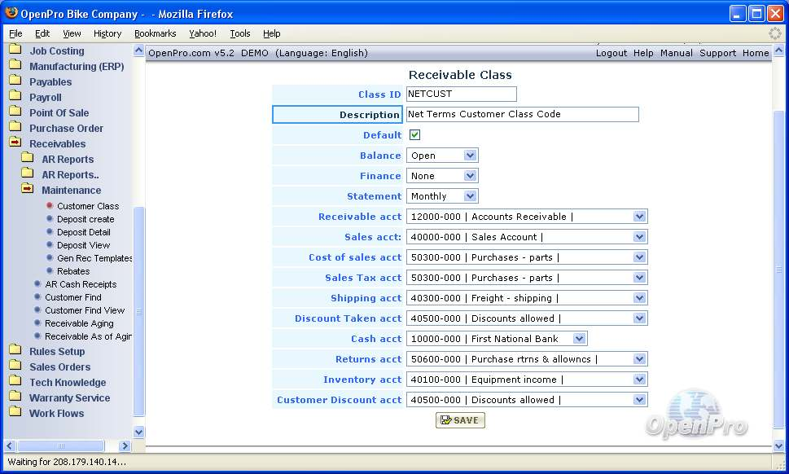Click the Sales Orders folder icon

[x=15, y=367]
